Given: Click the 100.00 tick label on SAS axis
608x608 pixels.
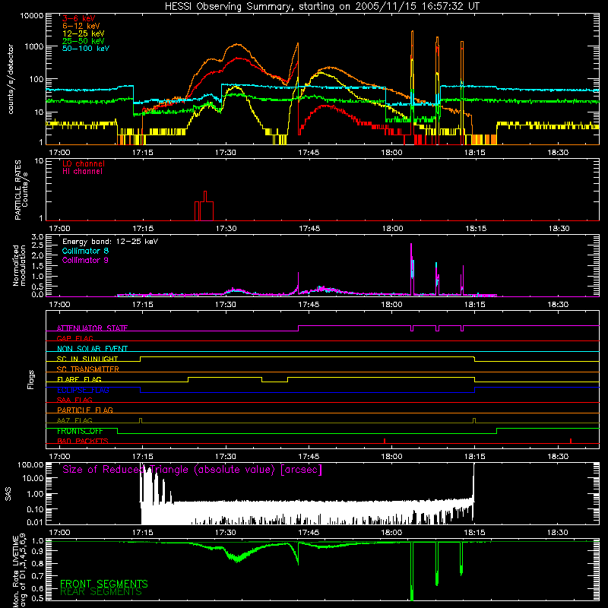Looking at the screenshot, I should point(30,464).
